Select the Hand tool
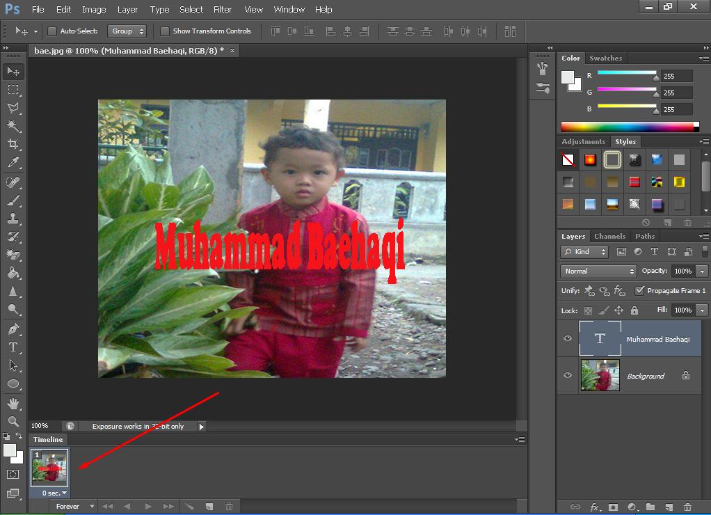Image resolution: width=711 pixels, height=515 pixels. coord(13,404)
